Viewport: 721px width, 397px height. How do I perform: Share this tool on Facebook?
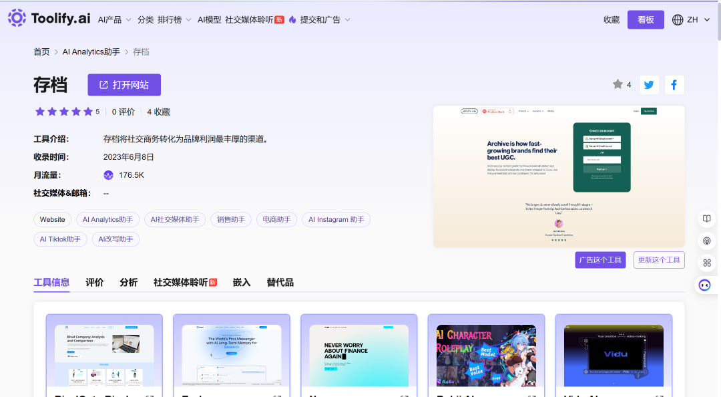pos(674,85)
